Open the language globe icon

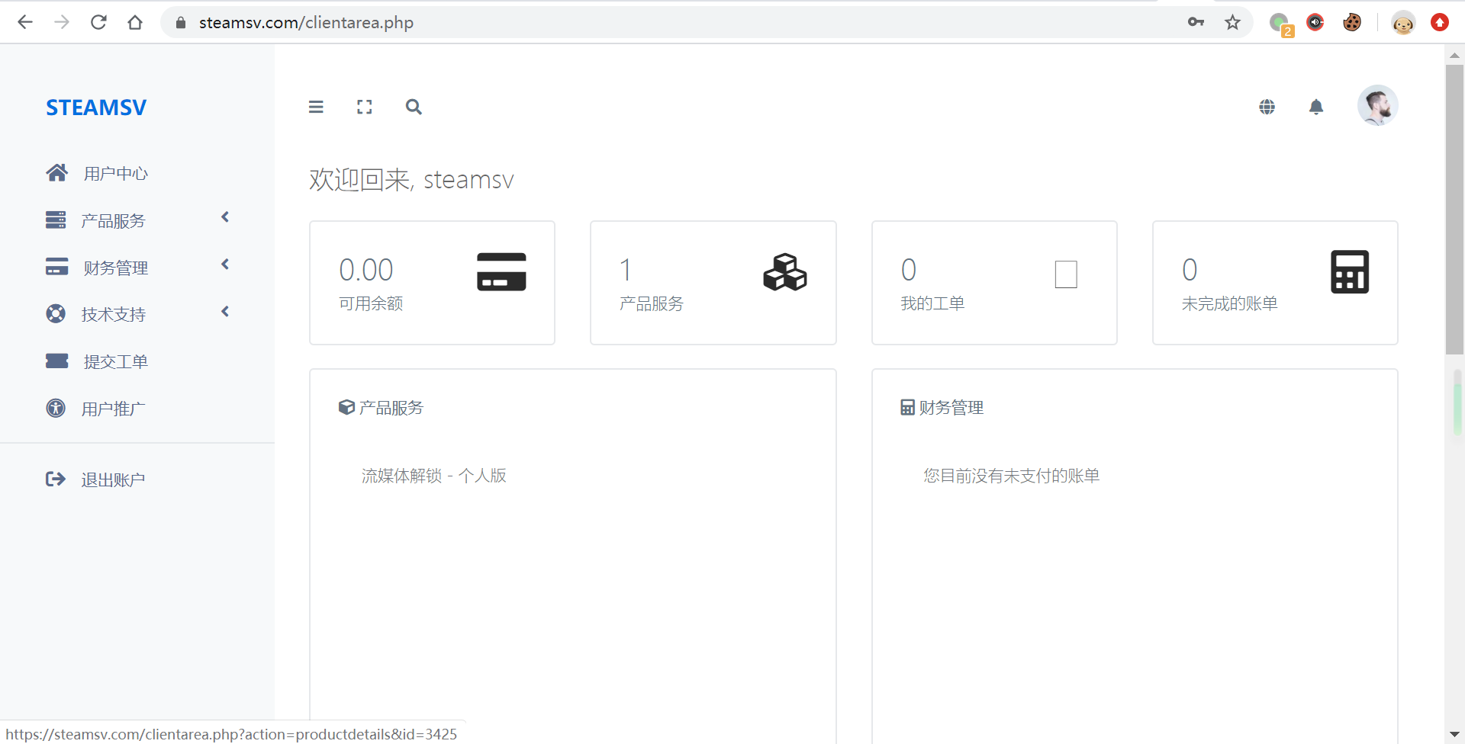[x=1267, y=107]
